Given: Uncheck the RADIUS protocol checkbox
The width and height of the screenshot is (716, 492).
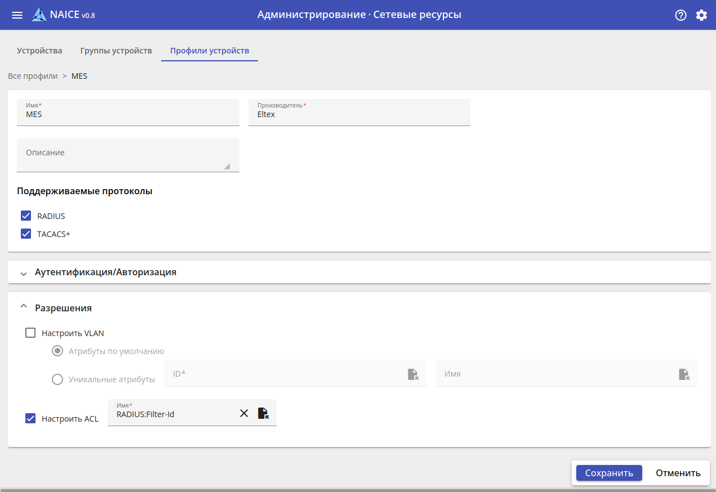Looking at the screenshot, I should point(26,216).
